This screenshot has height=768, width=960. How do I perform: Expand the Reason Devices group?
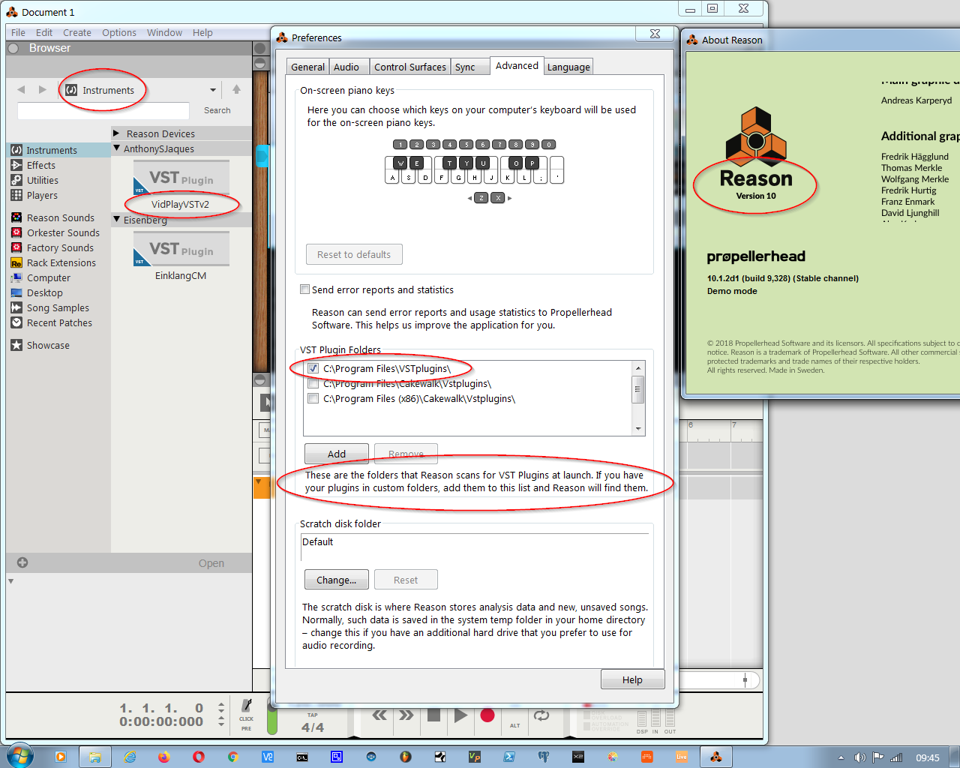[117, 133]
